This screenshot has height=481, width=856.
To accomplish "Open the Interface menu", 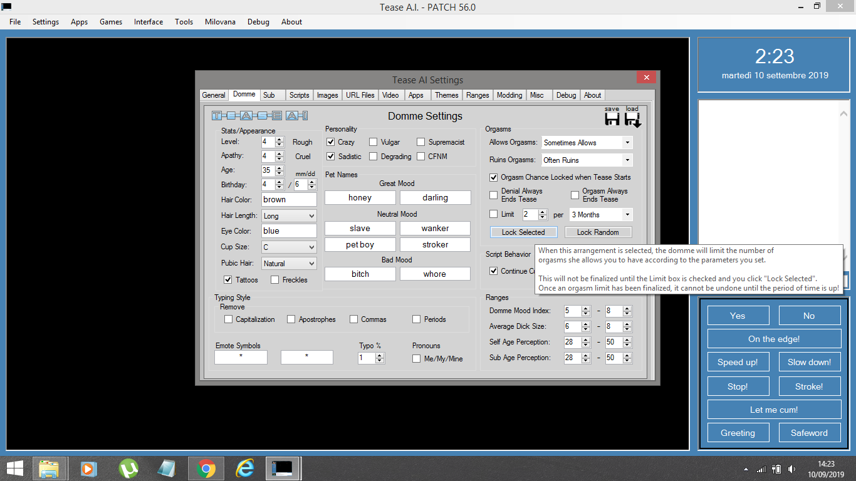I will coord(149,22).
